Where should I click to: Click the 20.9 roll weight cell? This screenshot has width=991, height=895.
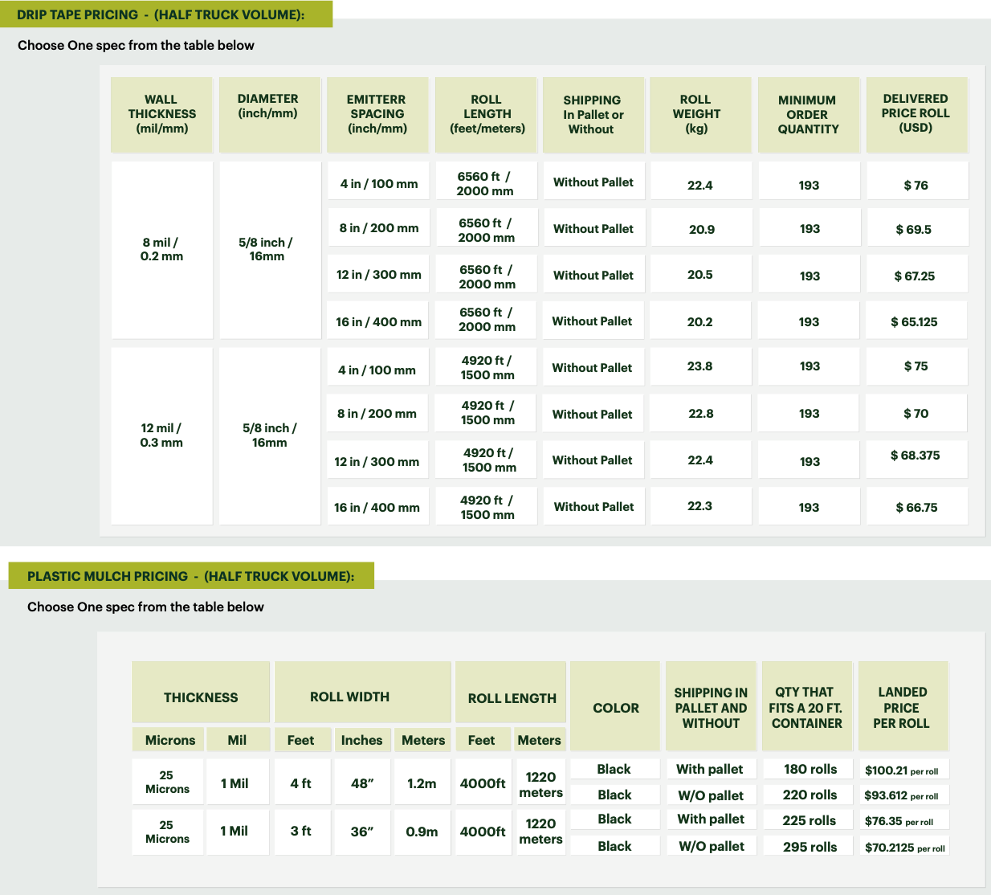coord(701,229)
